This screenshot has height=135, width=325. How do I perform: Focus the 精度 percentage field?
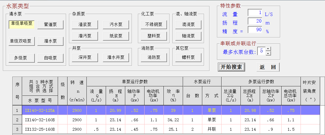(x=255, y=30)
